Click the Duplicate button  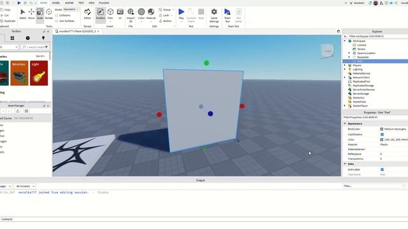tap(8, 21)
